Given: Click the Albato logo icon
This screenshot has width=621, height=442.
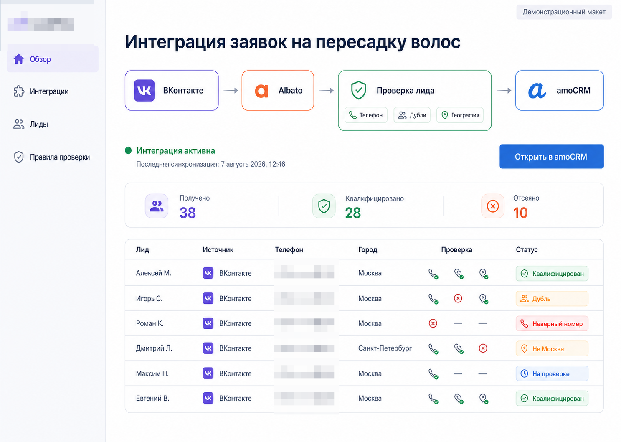Looking at the screenshot, I should (x=261, y=91).
